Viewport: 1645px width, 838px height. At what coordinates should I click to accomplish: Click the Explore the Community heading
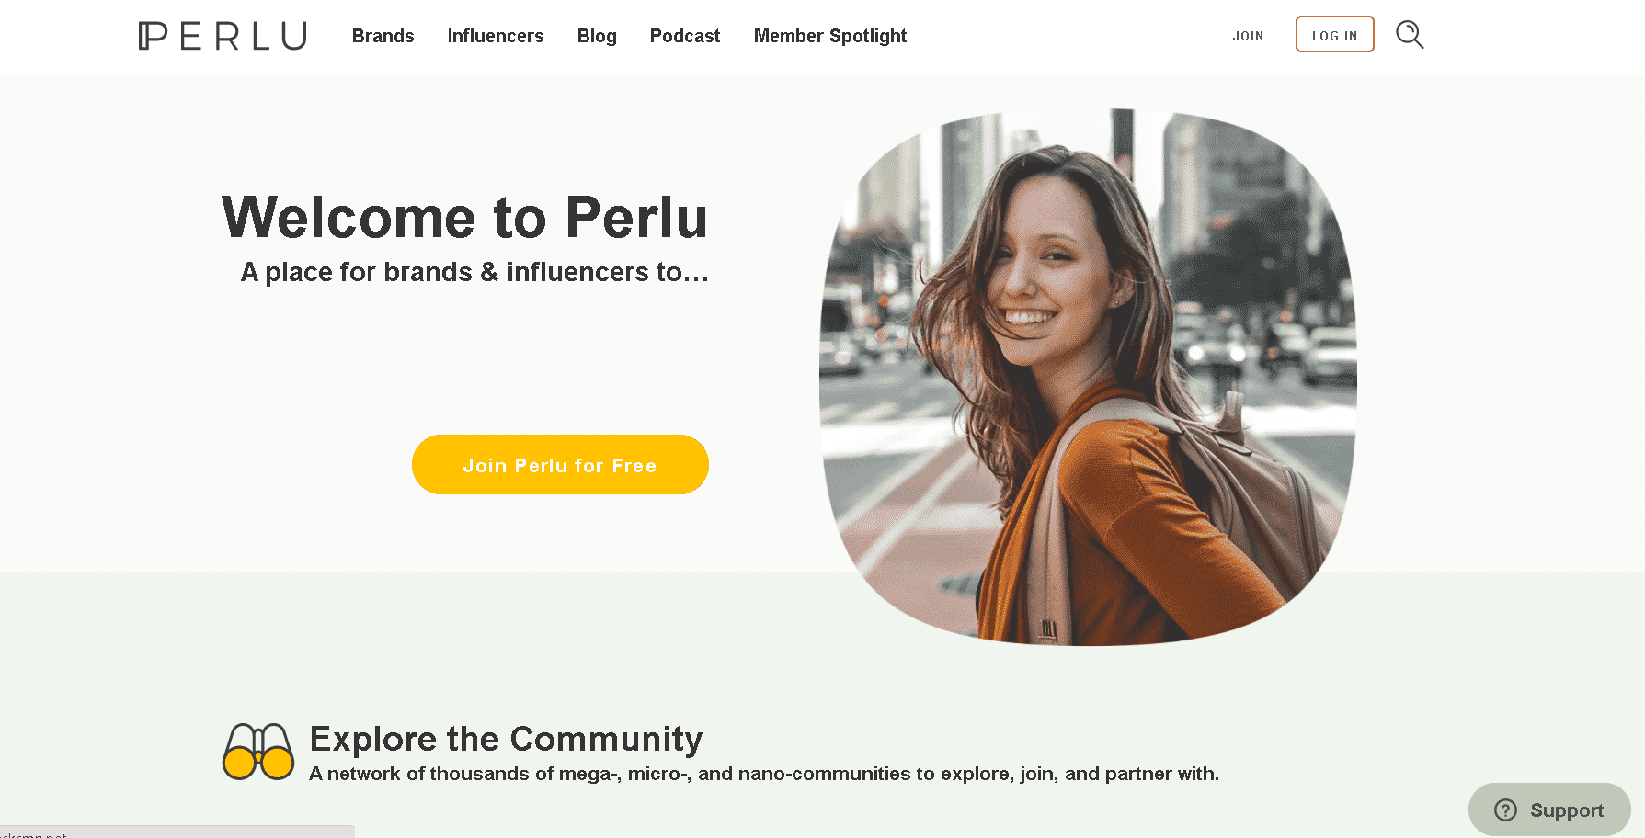506,739
